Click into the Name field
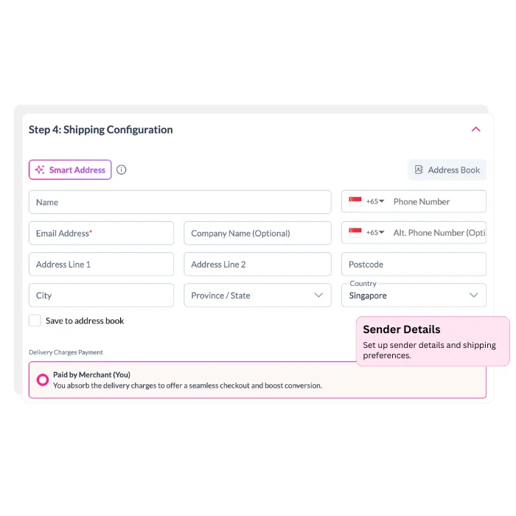 tap(180, 202)
